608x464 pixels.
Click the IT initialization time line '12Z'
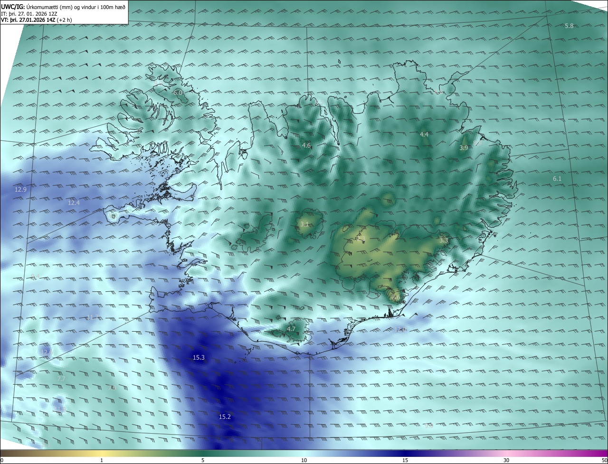(53, 14)
